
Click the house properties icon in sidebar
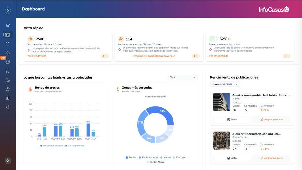(x=8, y=44)
